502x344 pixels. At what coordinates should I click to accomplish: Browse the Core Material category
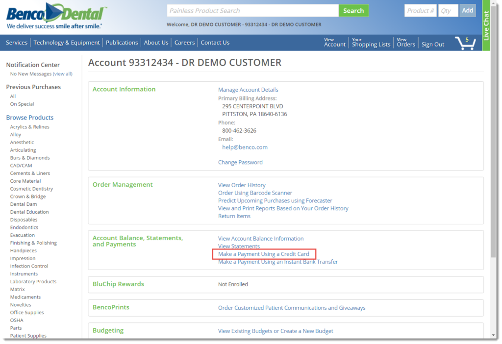pyautogui.click(x=25, y=181)
